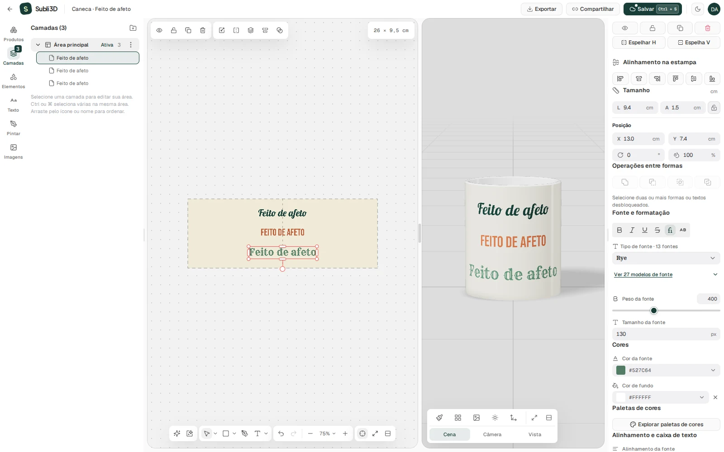This screenshot has width=724, height=452.
Task: Expand the Ver 27 modelos de fonte chevron
Action: coord(715,274)
